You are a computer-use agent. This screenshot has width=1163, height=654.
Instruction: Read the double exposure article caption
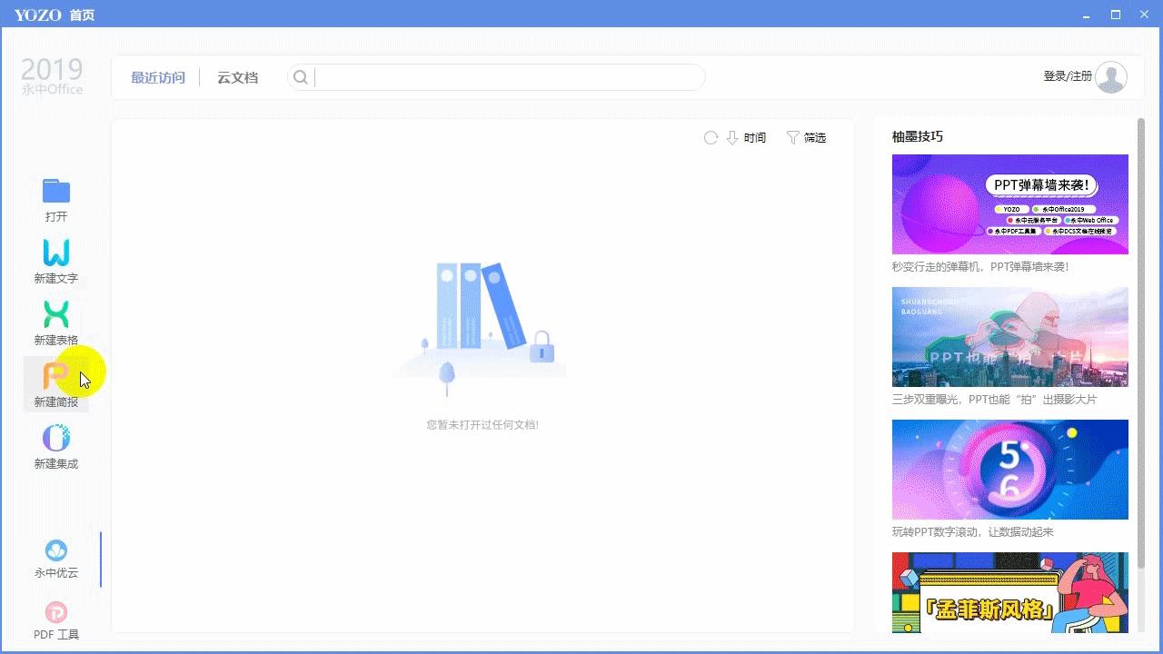coord(995,400)
